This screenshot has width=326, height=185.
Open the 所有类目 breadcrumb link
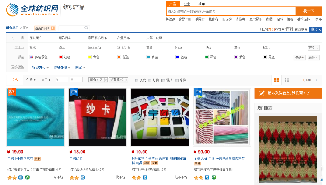[x=12, y=28]
